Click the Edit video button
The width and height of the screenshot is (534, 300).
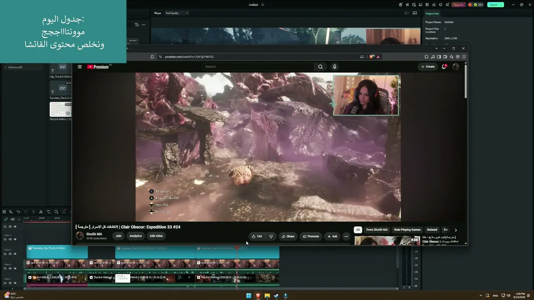[156, 236]
